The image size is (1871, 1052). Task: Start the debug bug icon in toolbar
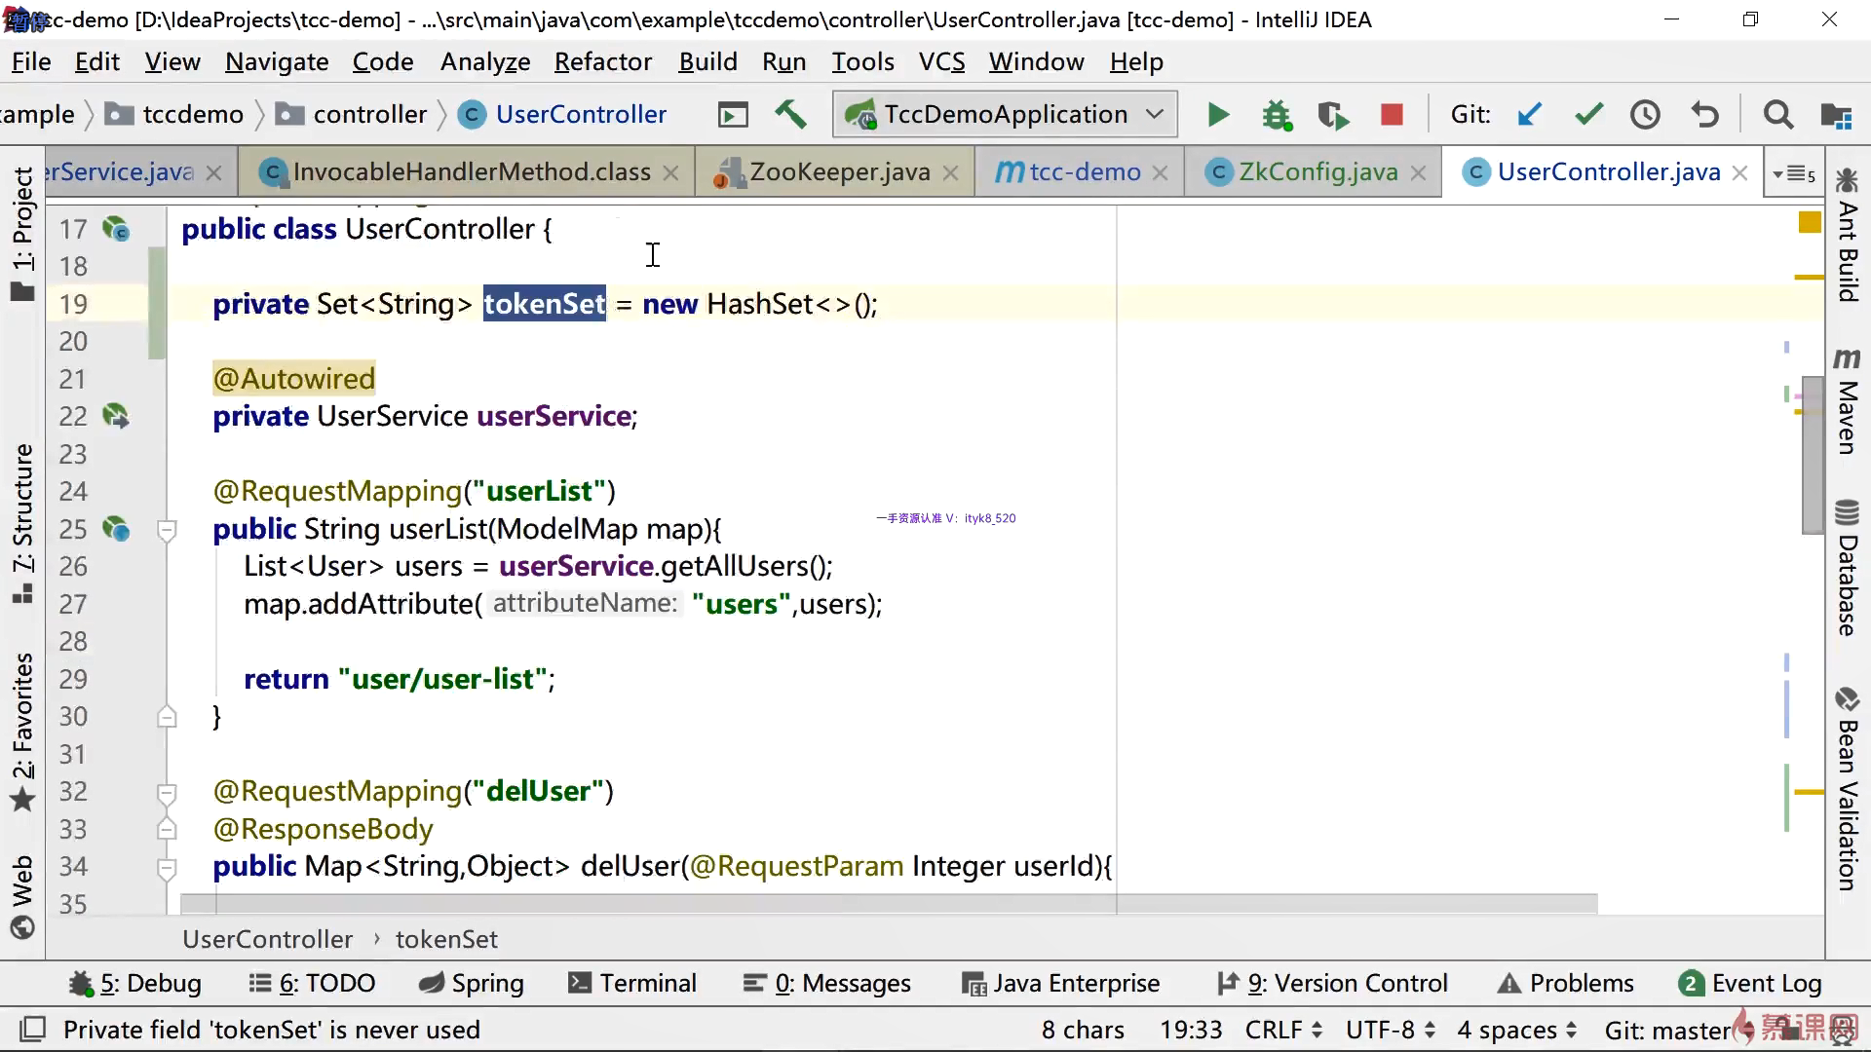click(1277, 115)
